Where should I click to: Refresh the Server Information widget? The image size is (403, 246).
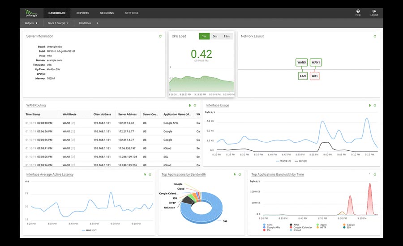(x=160, y=36)
